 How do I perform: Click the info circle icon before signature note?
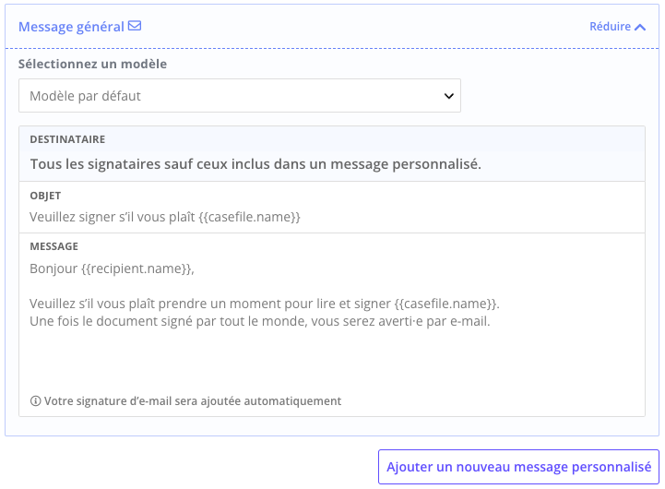tap(36, 400)
